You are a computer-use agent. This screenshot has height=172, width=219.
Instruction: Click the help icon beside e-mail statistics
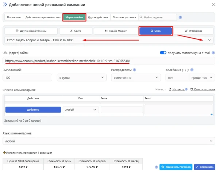[214, 53]
